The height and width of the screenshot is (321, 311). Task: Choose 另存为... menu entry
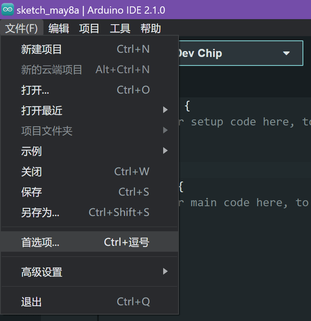[40, 212]
